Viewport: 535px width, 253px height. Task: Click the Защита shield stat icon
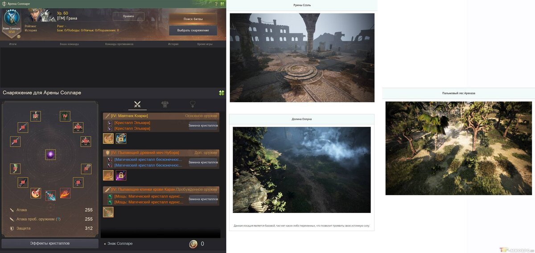(12, 229)
